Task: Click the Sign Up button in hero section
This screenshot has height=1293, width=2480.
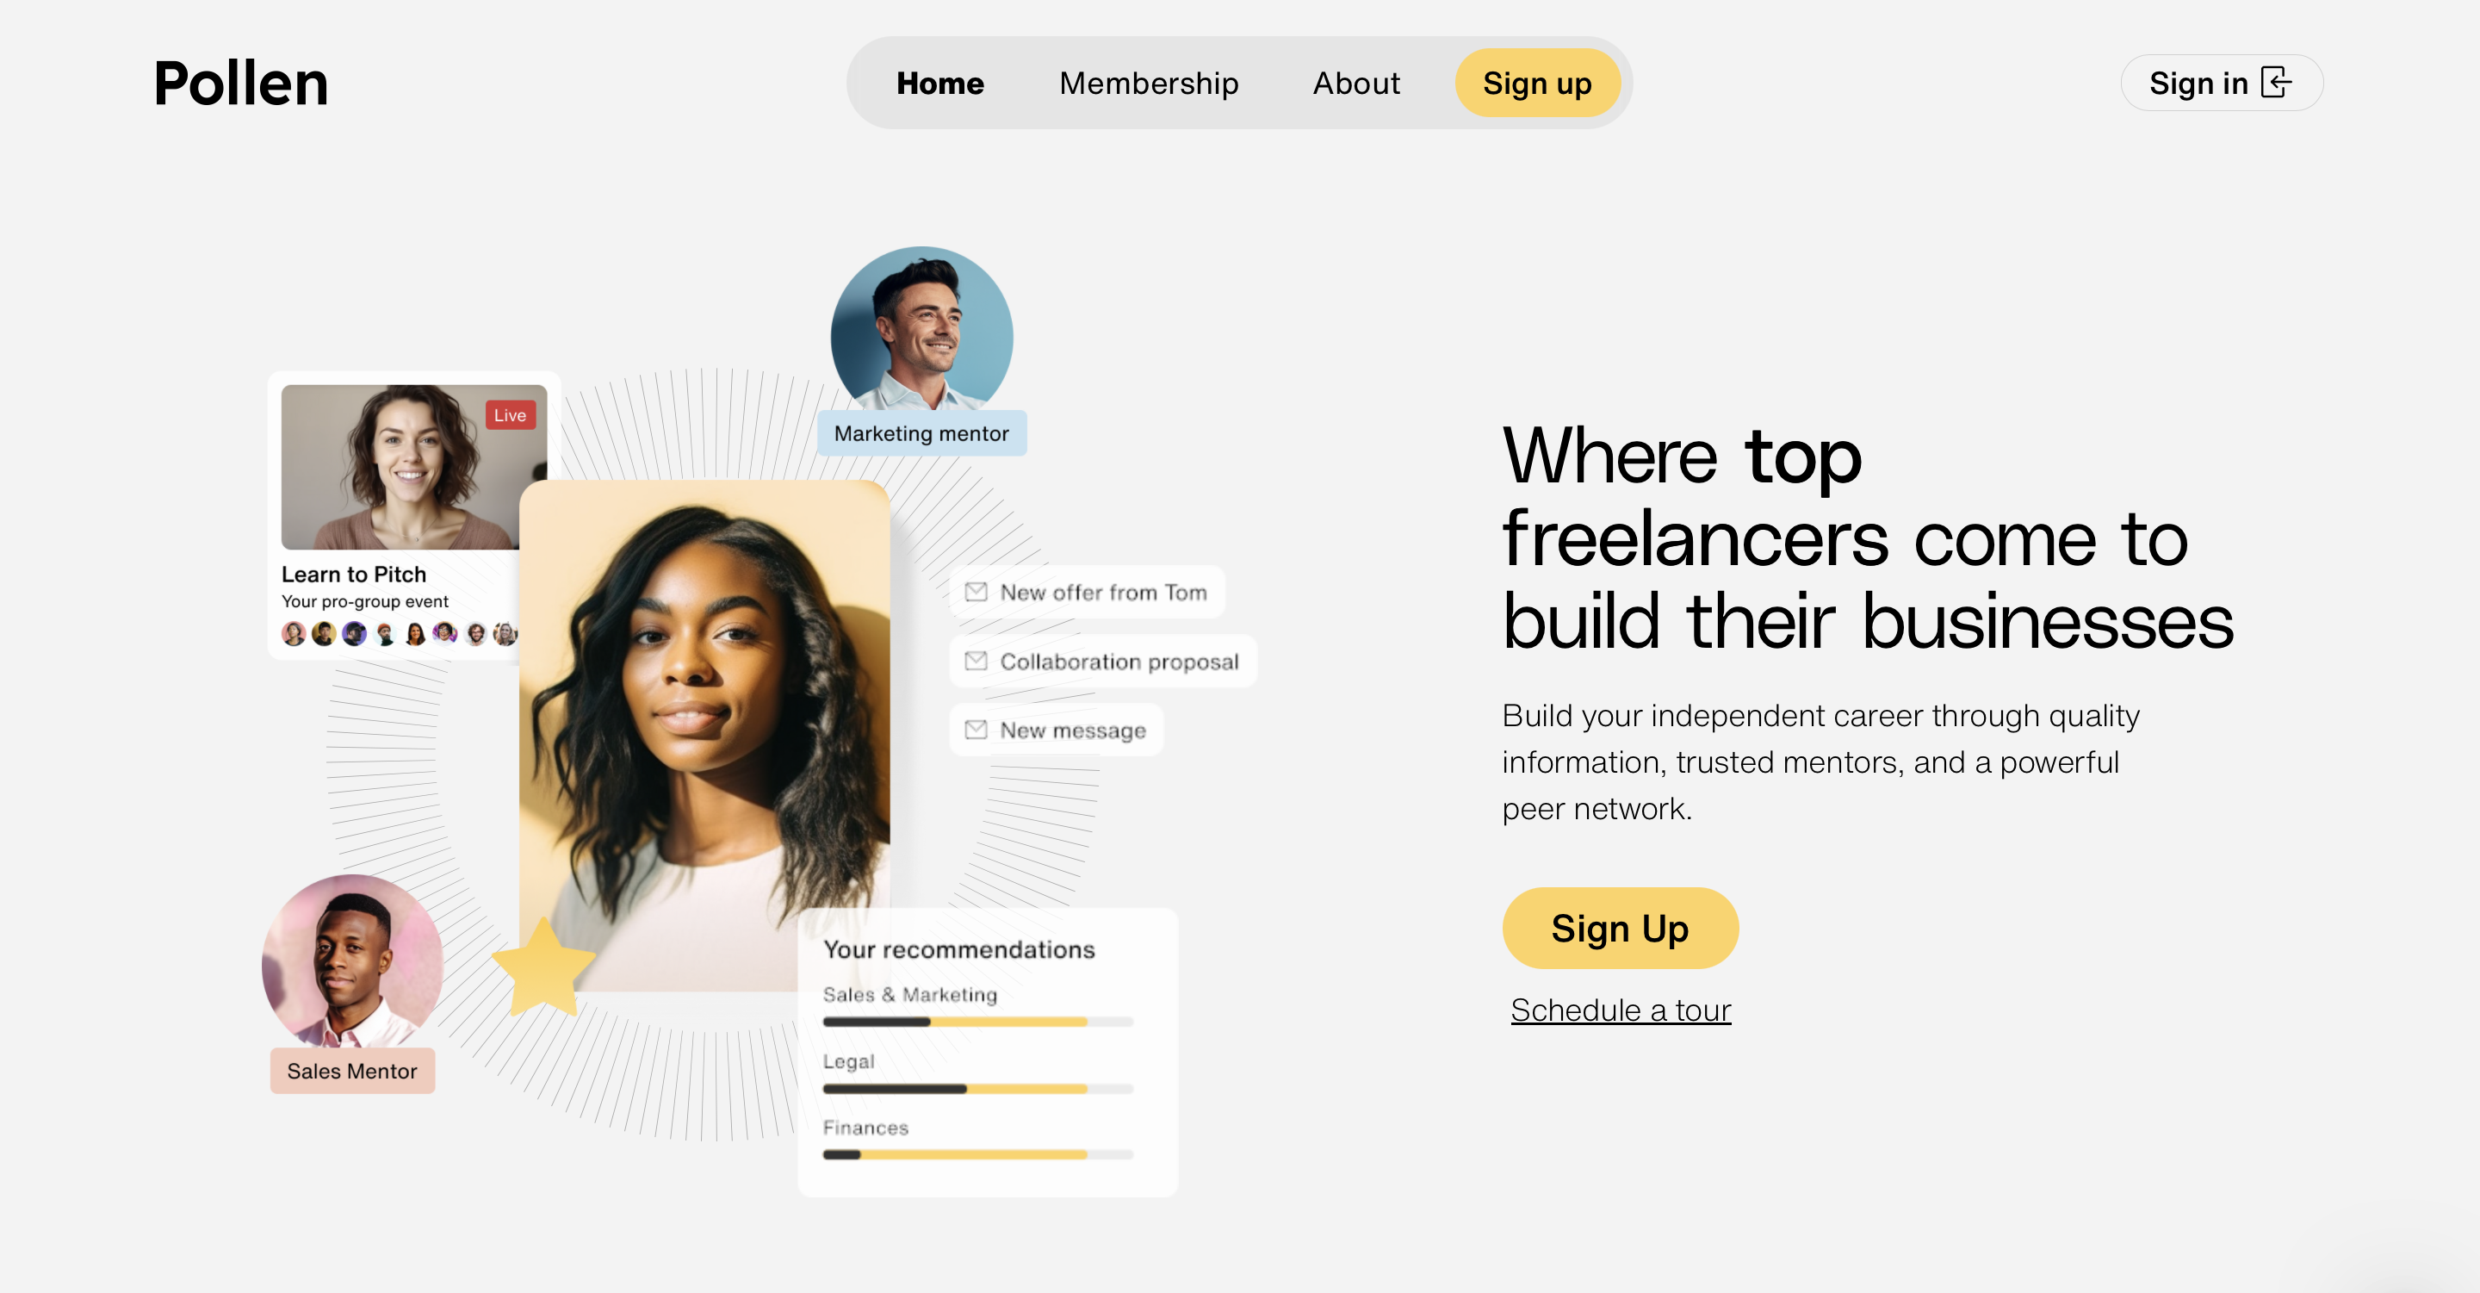Action: 1621,929
